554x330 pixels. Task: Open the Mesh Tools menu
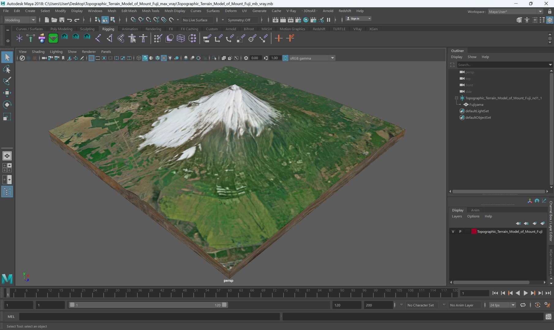pos(150,11)
